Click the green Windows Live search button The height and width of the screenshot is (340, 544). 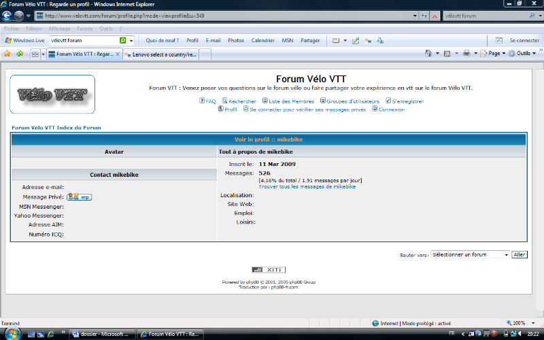click(123, 40)
